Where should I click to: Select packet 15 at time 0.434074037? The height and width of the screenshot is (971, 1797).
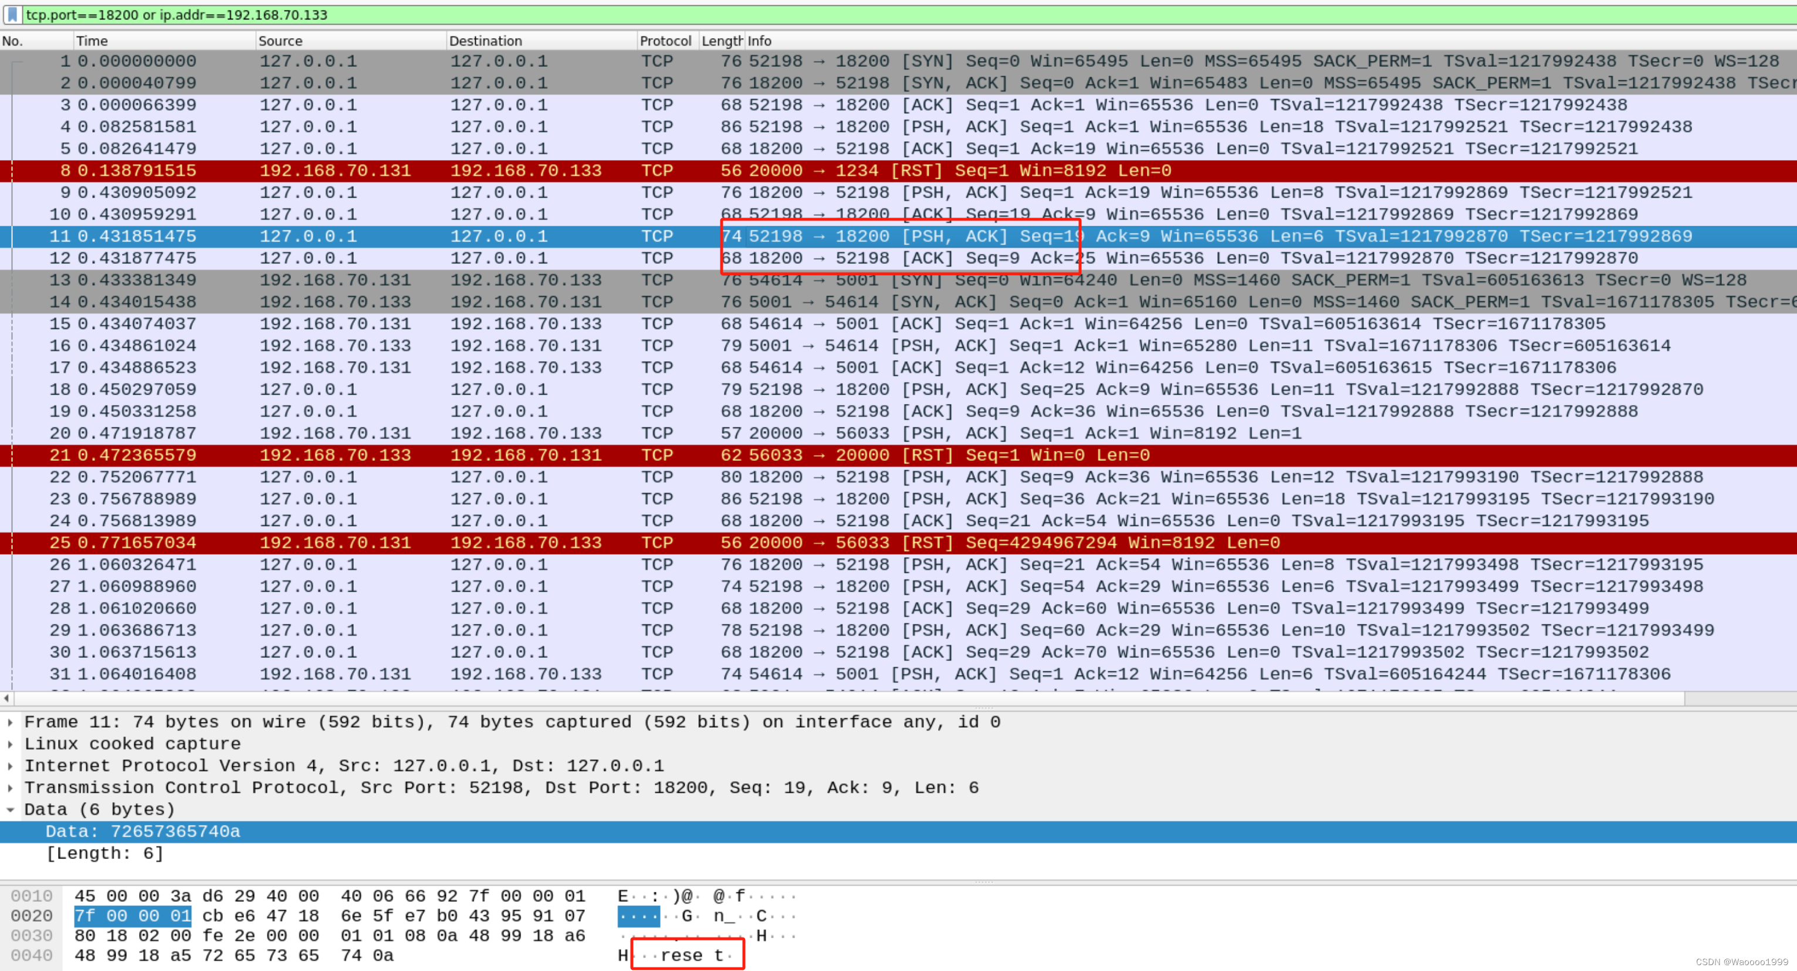899,324
